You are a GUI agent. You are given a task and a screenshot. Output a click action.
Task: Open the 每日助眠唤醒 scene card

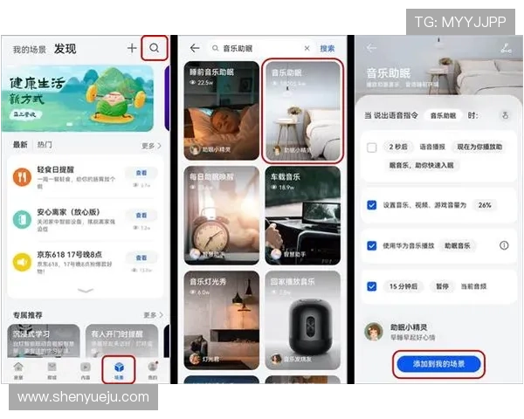coord(222,216)
